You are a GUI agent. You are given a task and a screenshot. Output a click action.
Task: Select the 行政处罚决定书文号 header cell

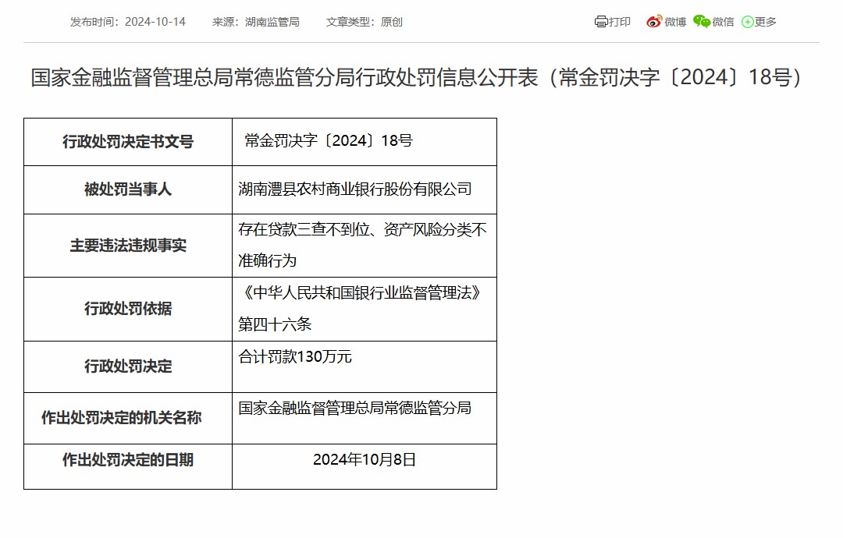(128, 142)
